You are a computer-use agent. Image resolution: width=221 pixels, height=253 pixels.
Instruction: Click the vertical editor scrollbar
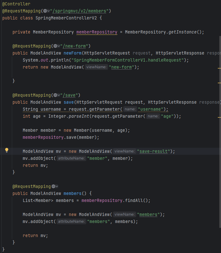point(220,132)
